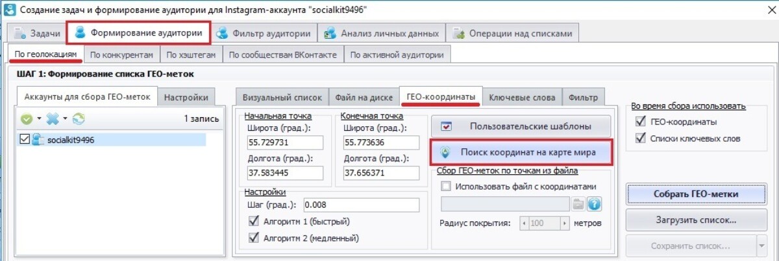Open the Настройки tab in accounts panel
779x261 pixels.
coord(186,98)
